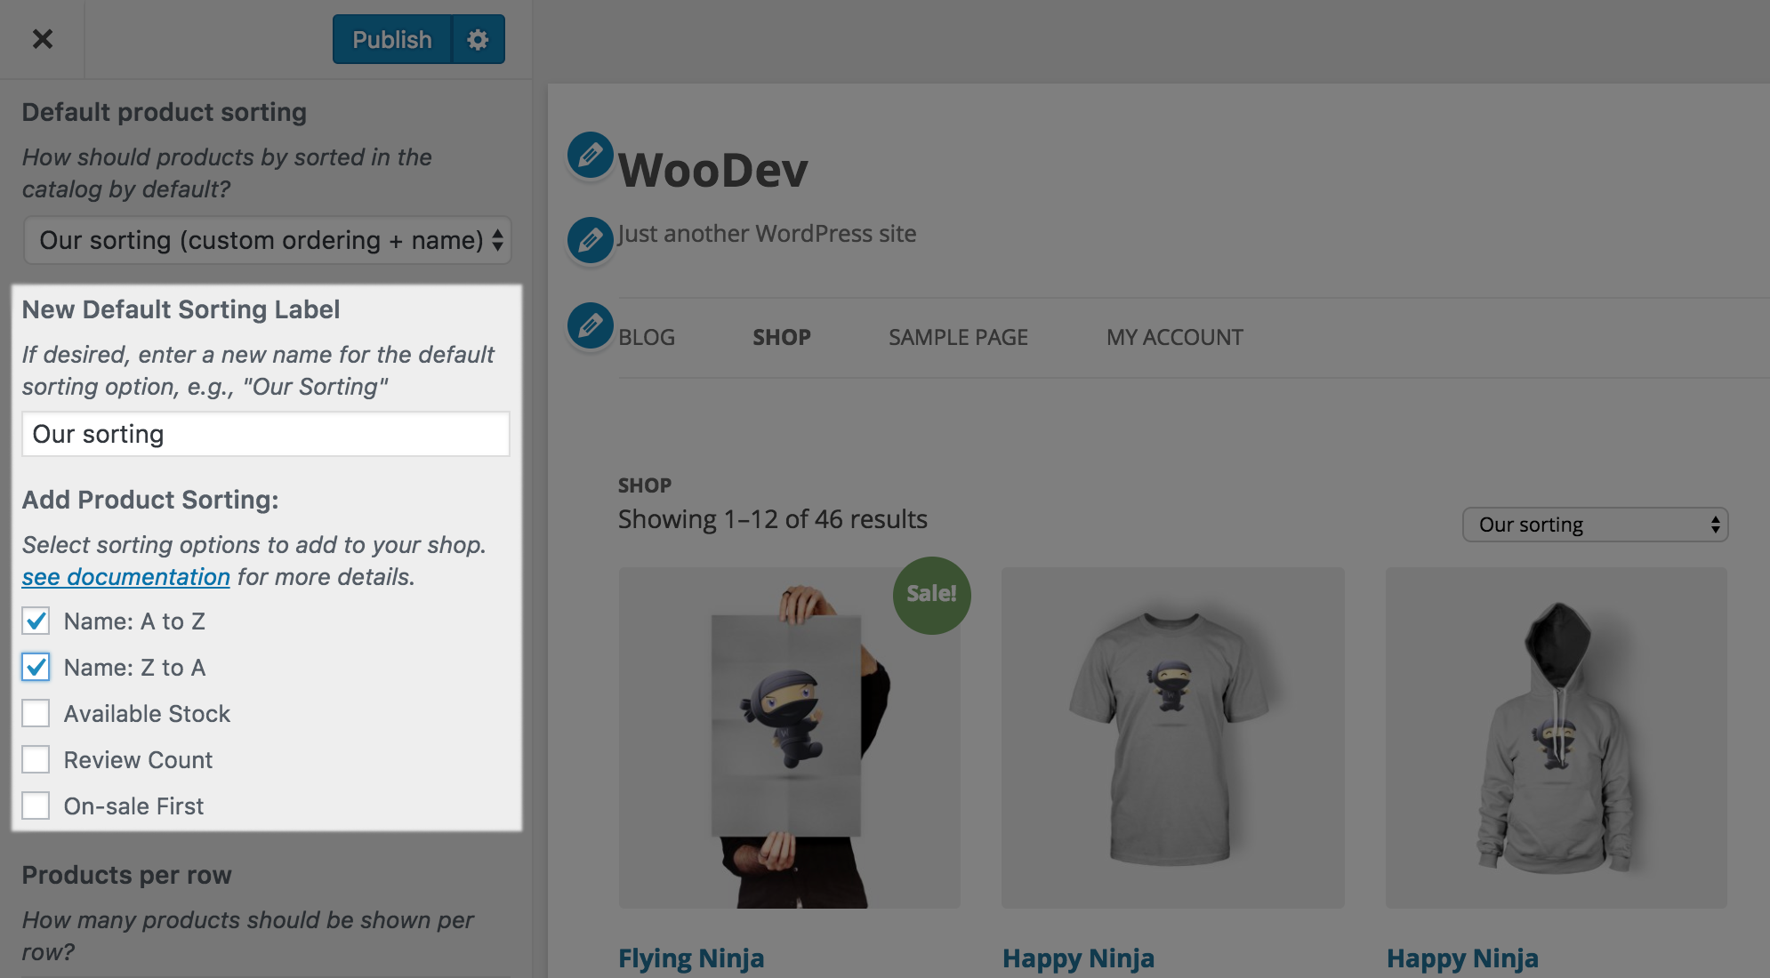The width and height of the screenshot is (1770, 978).
Task: Open the BLOG menu item
Action: 647,338
